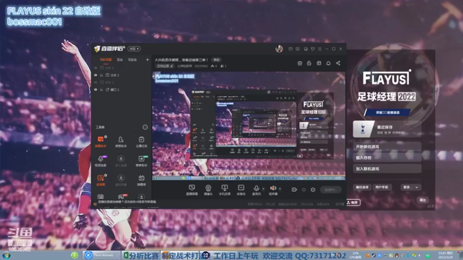Switch to the 可改名 scene tab

coord(133,60)
